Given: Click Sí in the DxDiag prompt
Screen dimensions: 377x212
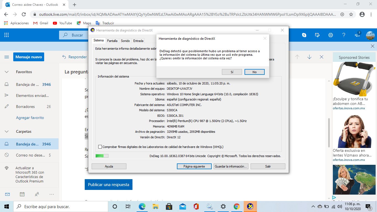Looking at the screenshot, I should (x=232, y=72).
